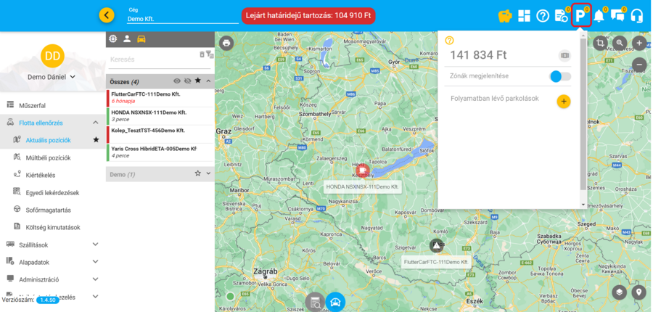Open the chat messages icon

pyautogui.click(x=617, y=15)
